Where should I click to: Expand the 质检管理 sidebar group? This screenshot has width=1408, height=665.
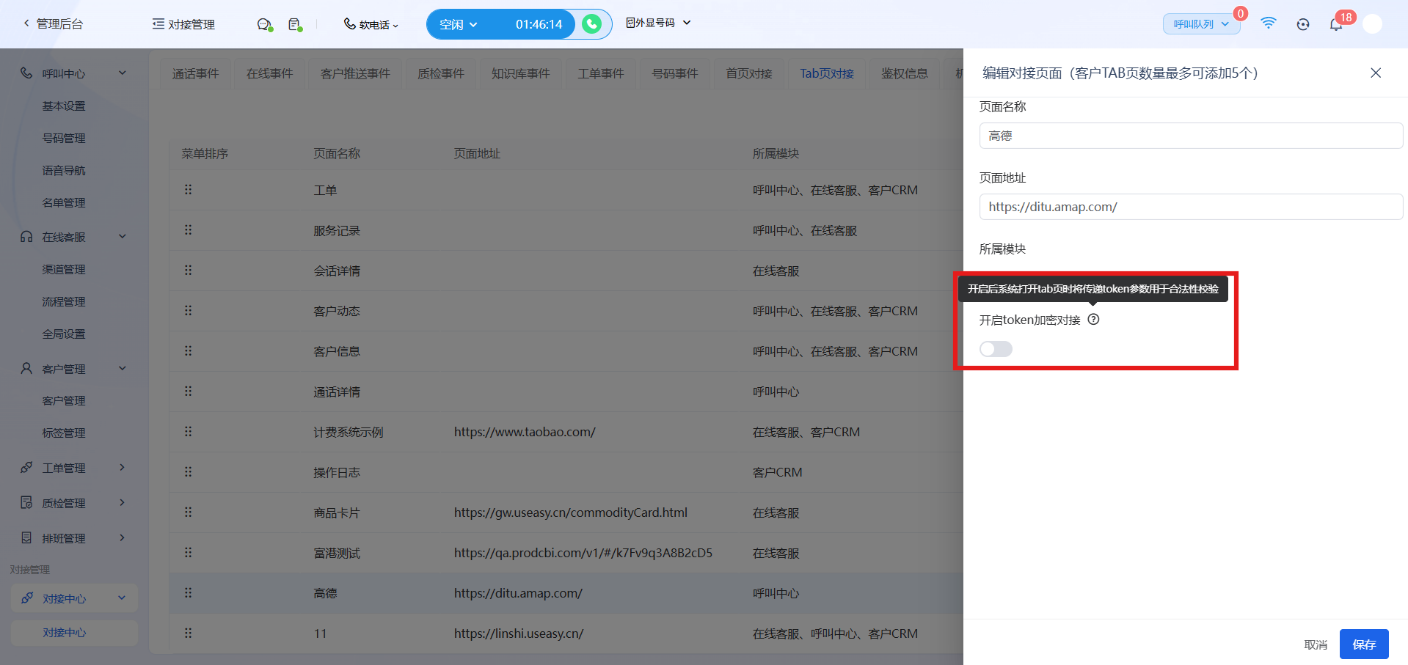click(x=123, y=502)
